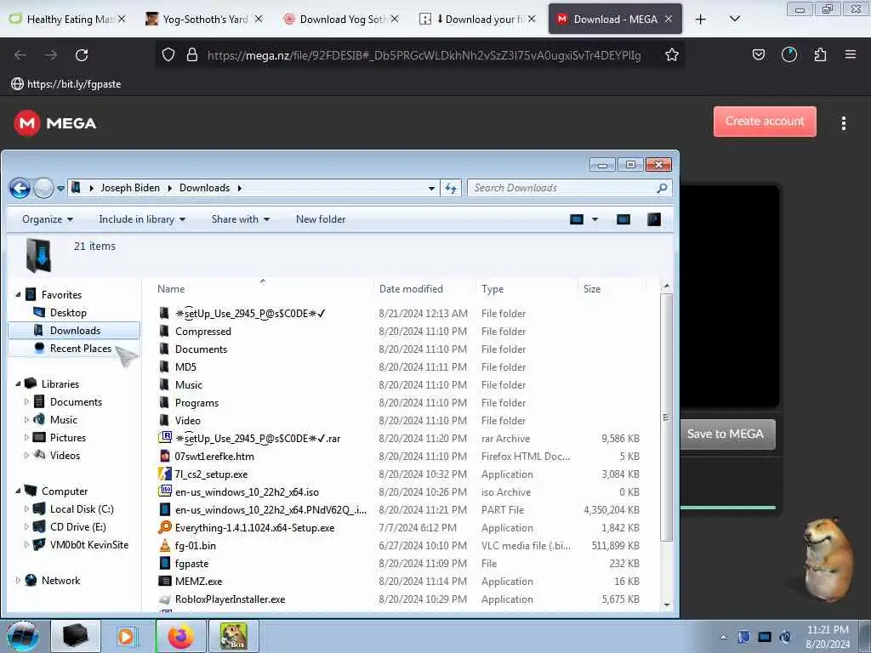Open the views options dropdown arrow
Viewport: 871px width, 653px height.
595,219
